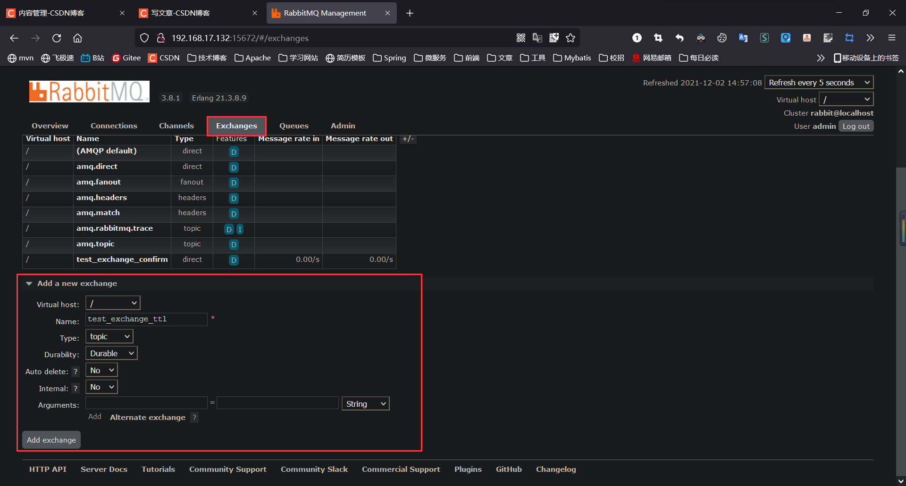Show more bookmarks overflow chevron
The width and height of the screenshot is (906, 486).
point(821,58)
